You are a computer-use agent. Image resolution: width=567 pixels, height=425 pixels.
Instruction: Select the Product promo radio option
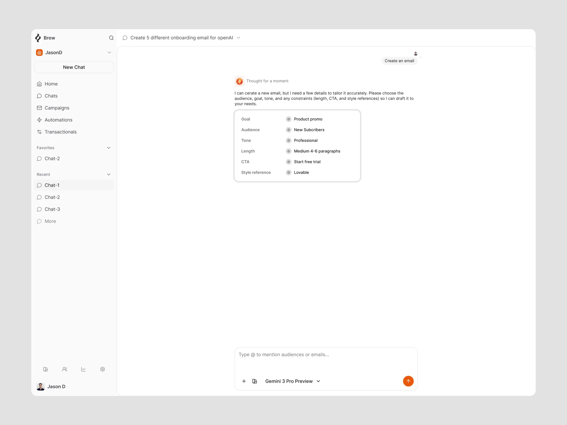point(289,119)
